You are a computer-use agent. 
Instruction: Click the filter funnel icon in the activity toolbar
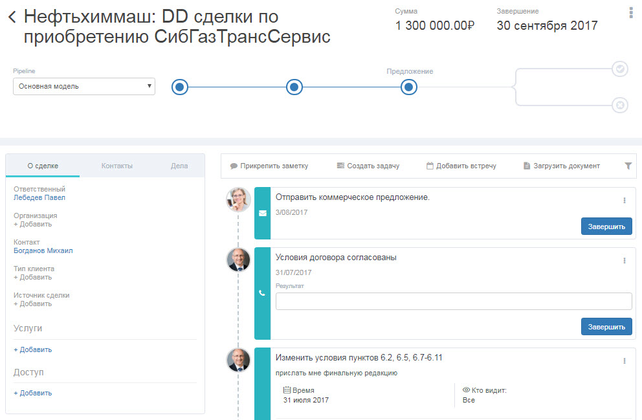pos(628,166)
